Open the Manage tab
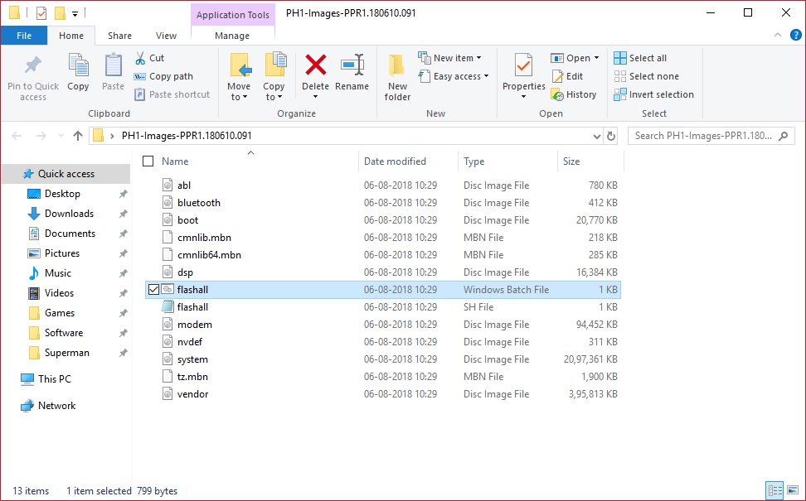The image size is (806, 501). coord(232,36)
